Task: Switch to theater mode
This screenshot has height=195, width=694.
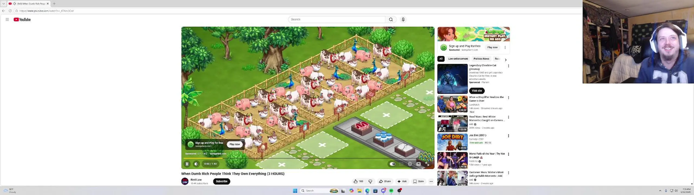Action: point(419,164)
